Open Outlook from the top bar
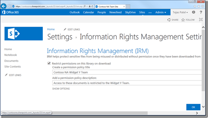 coord(75,12)
